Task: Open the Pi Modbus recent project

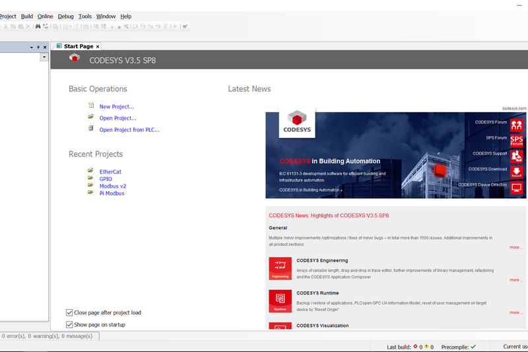Action: point(112,194)
